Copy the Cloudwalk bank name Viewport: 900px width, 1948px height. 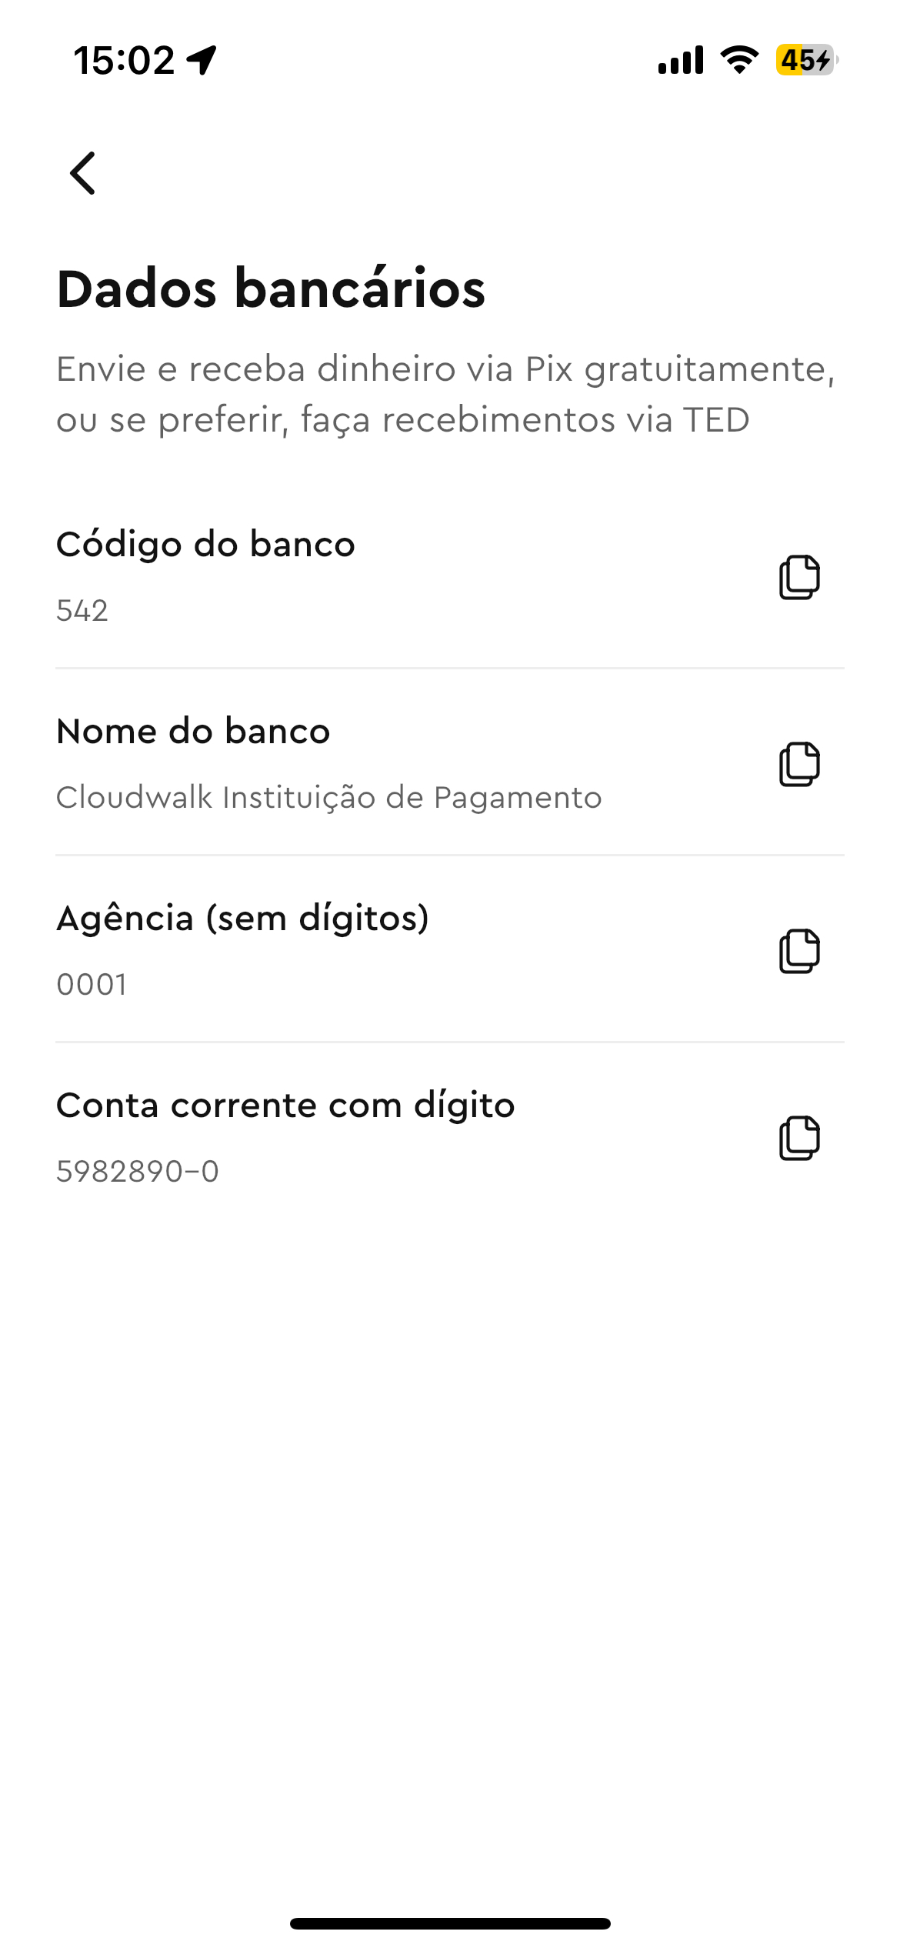799,764
